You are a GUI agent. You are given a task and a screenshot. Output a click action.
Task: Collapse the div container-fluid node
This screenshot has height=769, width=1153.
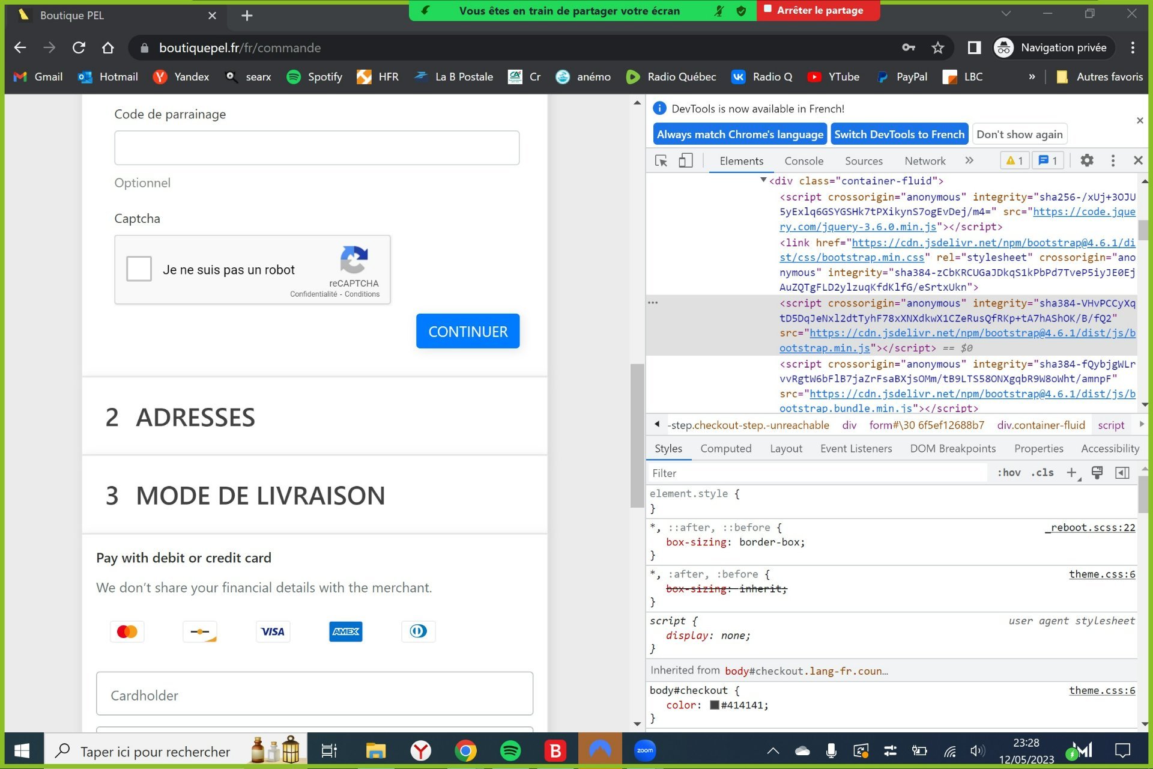tap(763, 180)
